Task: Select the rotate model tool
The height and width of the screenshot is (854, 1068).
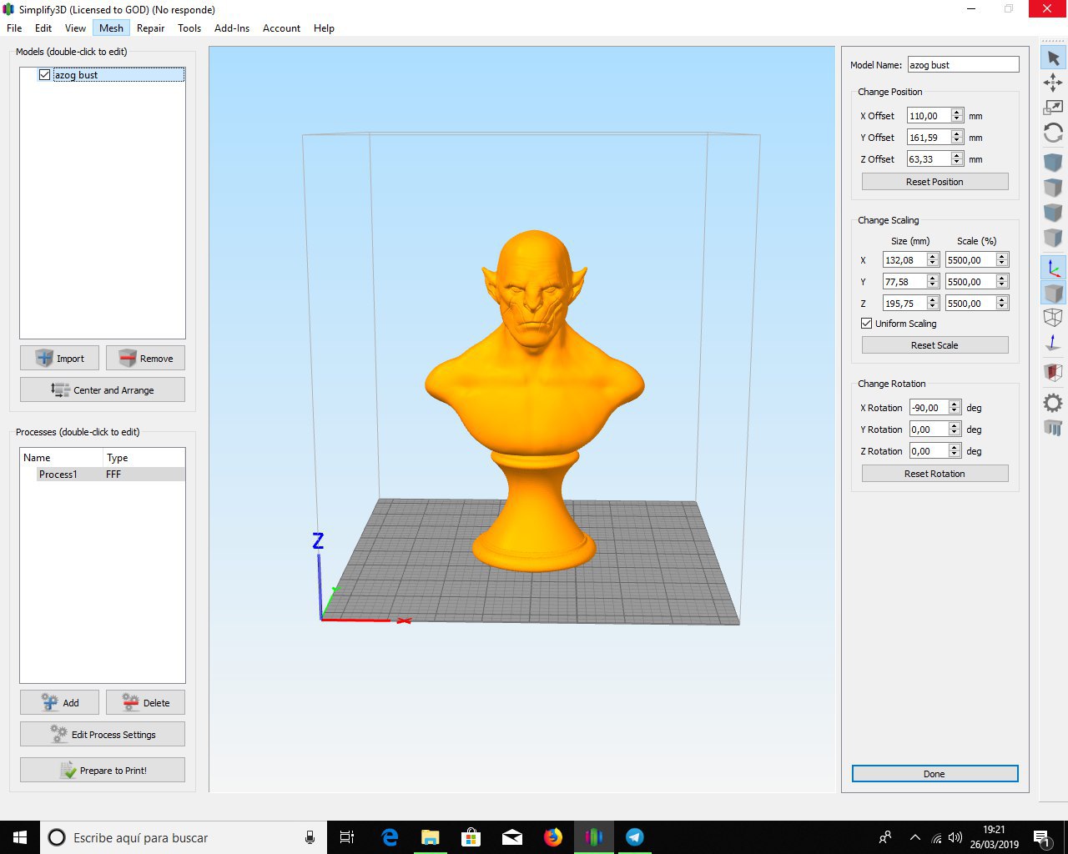Action: pyautogui.click(x=1053, y=133)
